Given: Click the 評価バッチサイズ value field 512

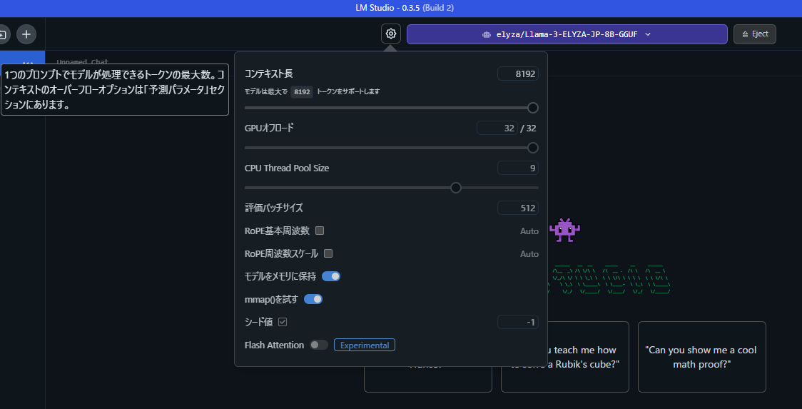Looking at the screenshot, I should click(x=517, y=208).
